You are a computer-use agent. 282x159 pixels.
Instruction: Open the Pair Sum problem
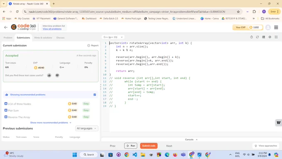pos(13,110)
